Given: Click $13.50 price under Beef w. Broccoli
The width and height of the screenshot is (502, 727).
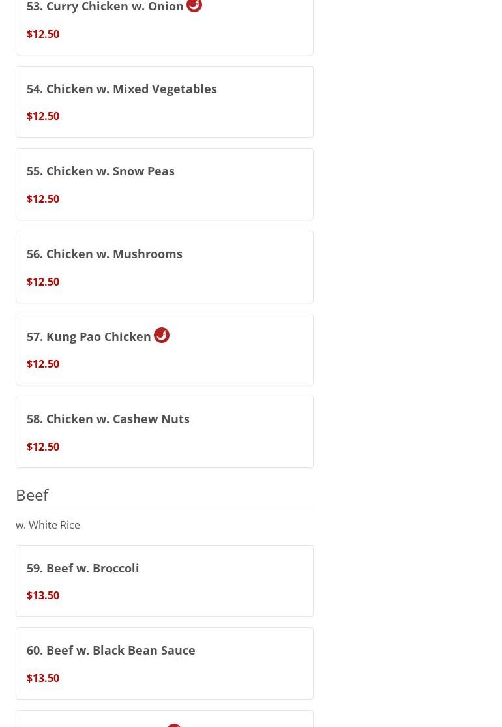Looking at the screenshot, I should [43, 595].
